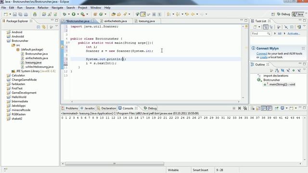
Task: Open the File menu
Action: [x=3, y=8]
